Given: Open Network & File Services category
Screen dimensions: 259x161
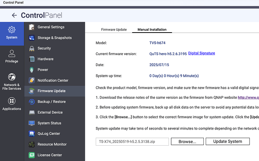Looking at the screenshot, I should click(x=12, y=77).
